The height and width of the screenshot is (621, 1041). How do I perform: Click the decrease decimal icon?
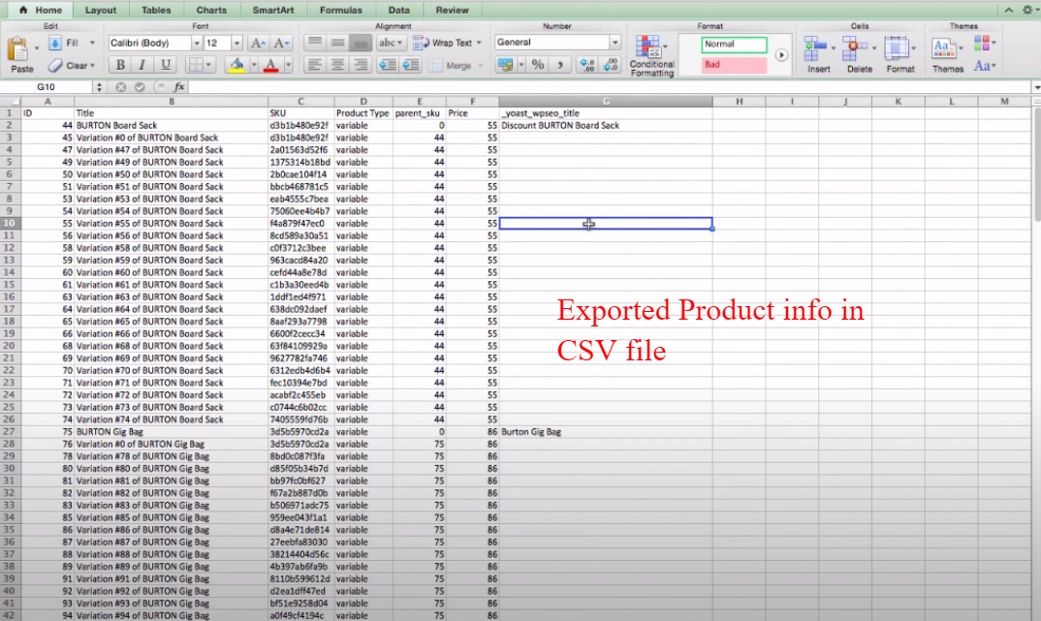(x=610, y=65)
